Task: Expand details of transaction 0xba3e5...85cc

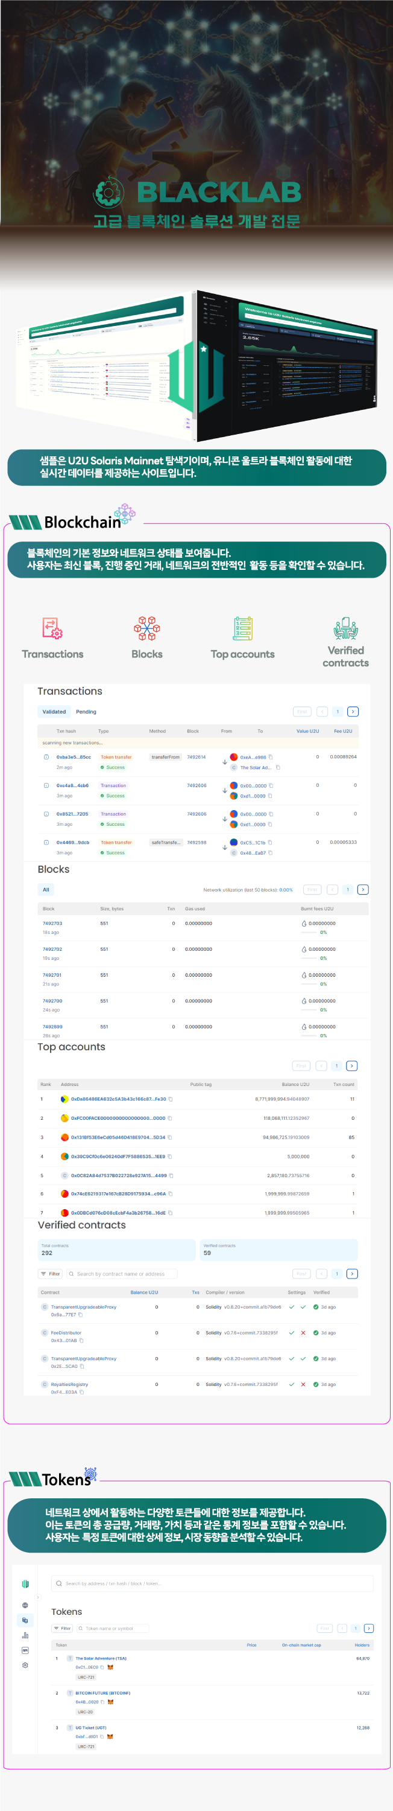Action: [46, 757]
